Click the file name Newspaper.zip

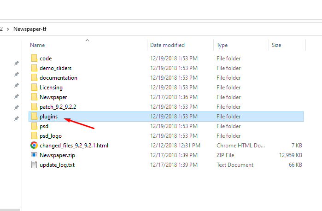point(57,155)
